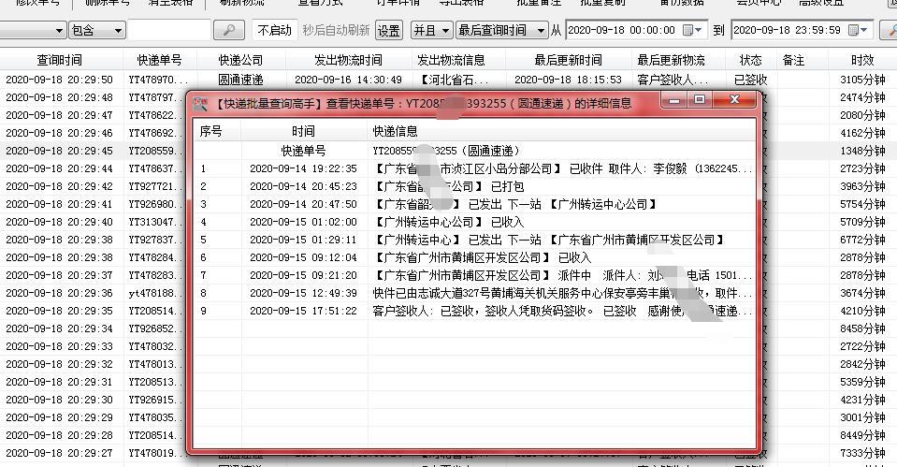Open the 包含 condition dropdown
Viewport: 897px width, 467px height.
(x=96, y=30)
